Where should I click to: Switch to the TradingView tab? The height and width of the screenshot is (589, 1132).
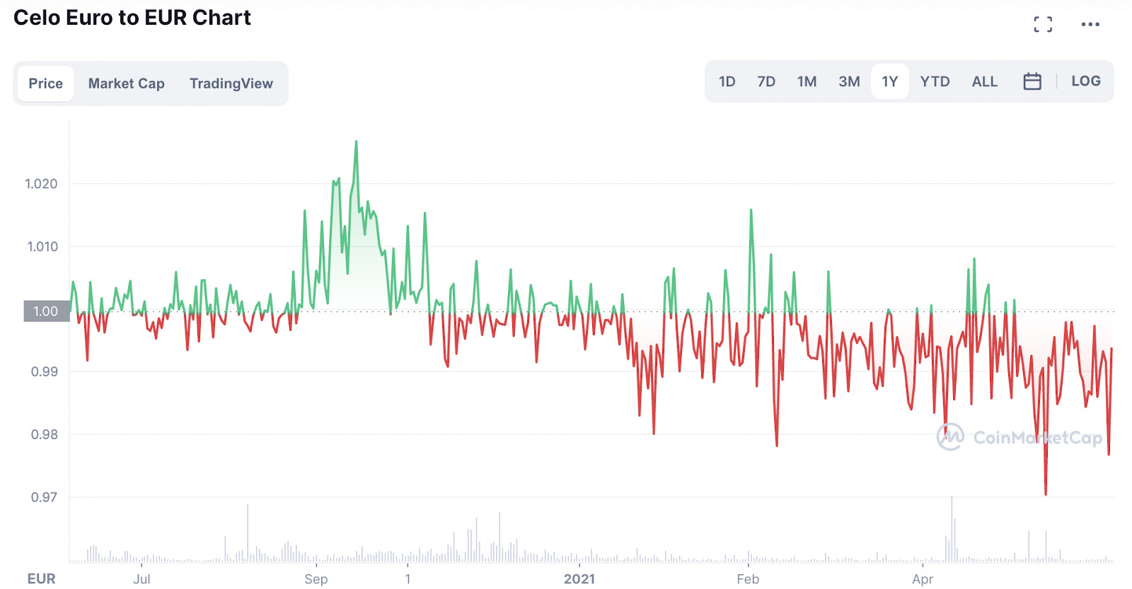coord(231,83)
